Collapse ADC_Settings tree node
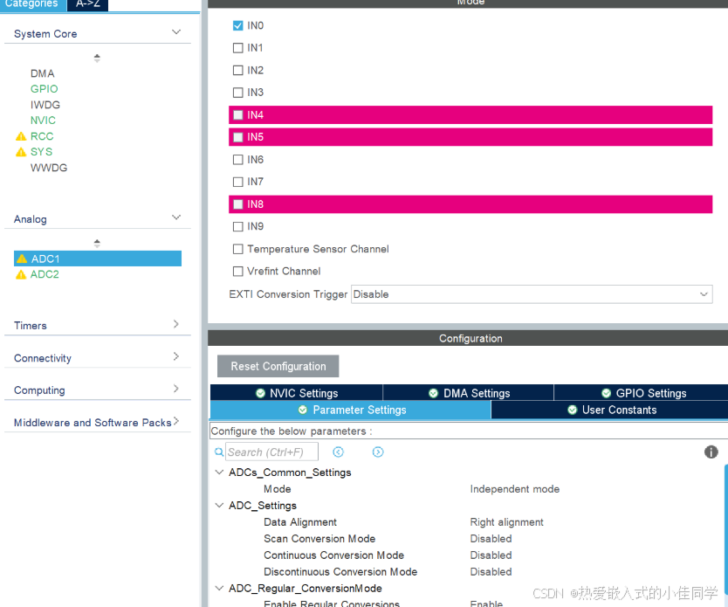The width and height of the screenshot is (728, 607). [x=219, y=505]
